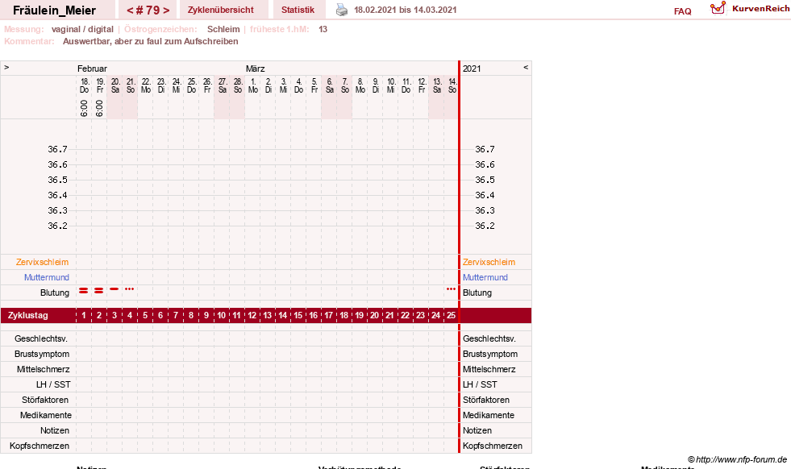Click the 6:00 time under 18. Do
This screenshot has width=791, height=469.
84,108
